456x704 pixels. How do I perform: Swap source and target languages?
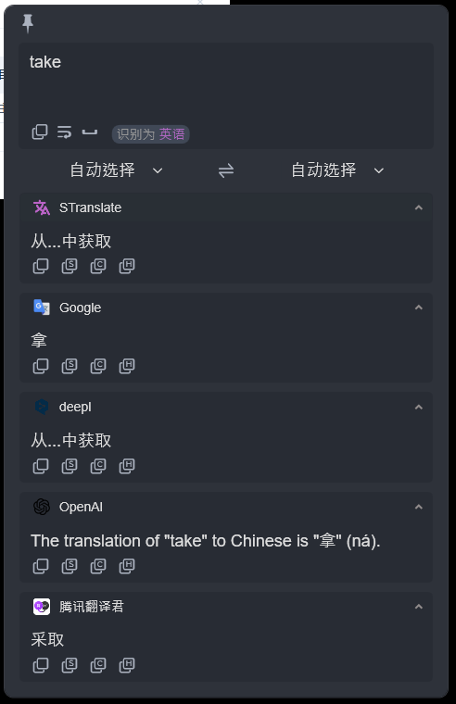tap(226, 170)
